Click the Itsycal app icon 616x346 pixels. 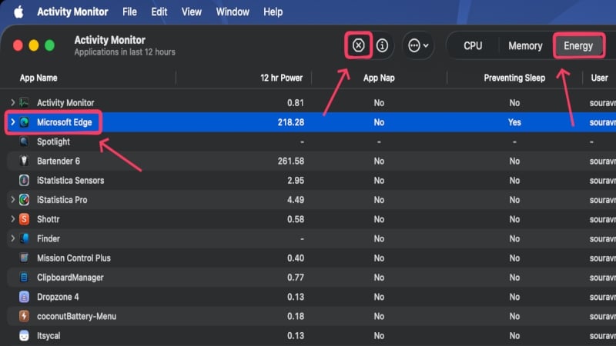coord(24,335)
